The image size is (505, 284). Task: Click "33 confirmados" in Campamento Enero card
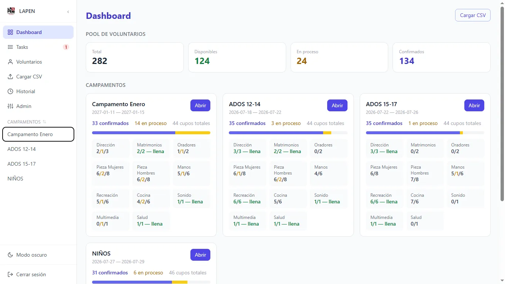coord(111,123)
